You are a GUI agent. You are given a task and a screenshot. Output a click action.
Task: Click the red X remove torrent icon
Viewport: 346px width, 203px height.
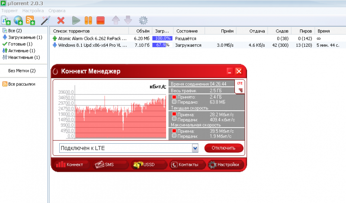(61, 20)
